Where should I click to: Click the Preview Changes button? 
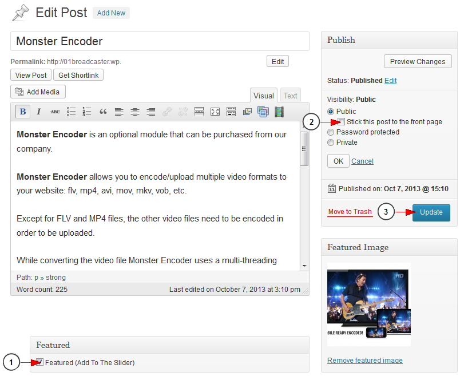[418, 61]
